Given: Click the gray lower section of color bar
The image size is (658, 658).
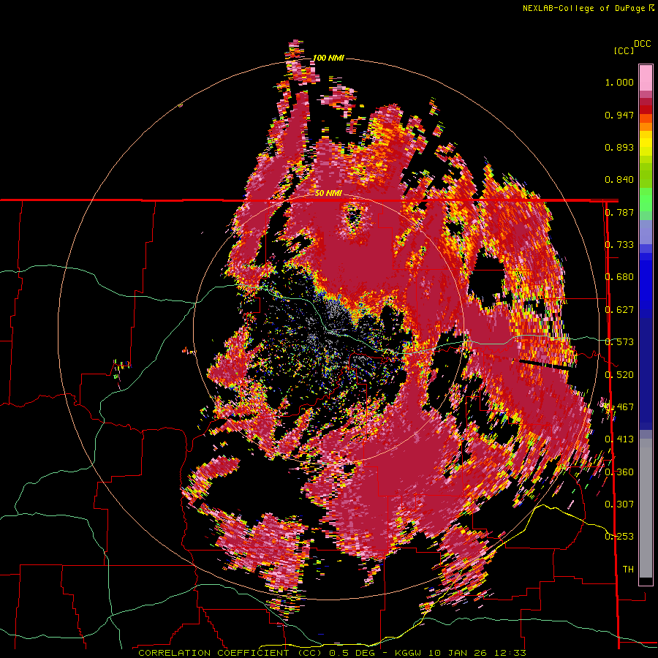Looking at the screenshot, I should pyautogui.click(x=646, y=508).
